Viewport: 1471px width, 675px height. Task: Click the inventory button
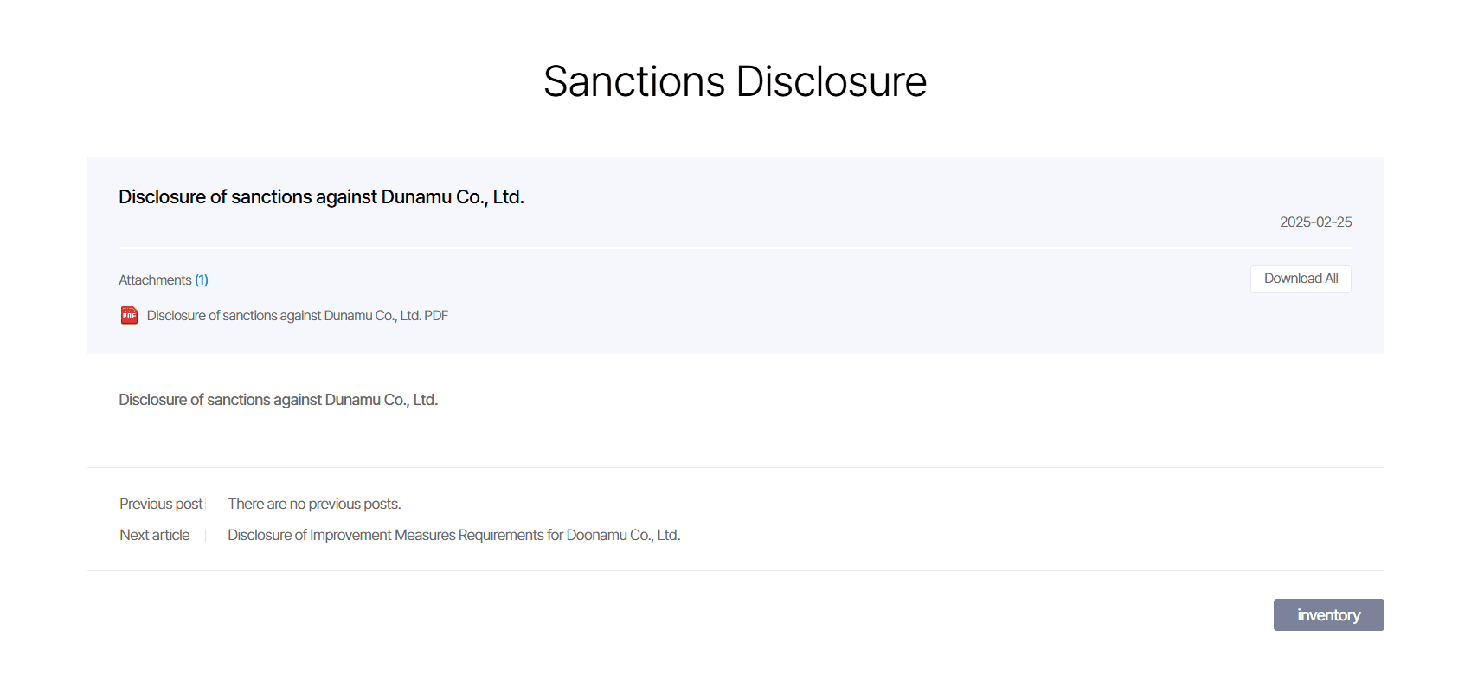pyautogui.click(x=1328, y=615)
